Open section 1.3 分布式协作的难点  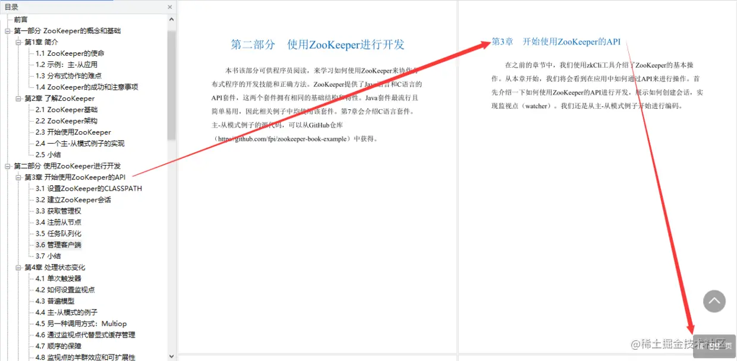68,76
